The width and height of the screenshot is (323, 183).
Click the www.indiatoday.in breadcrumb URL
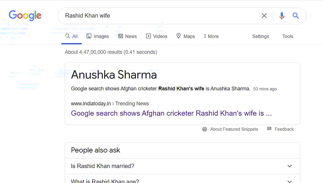[x=91, y=104]
